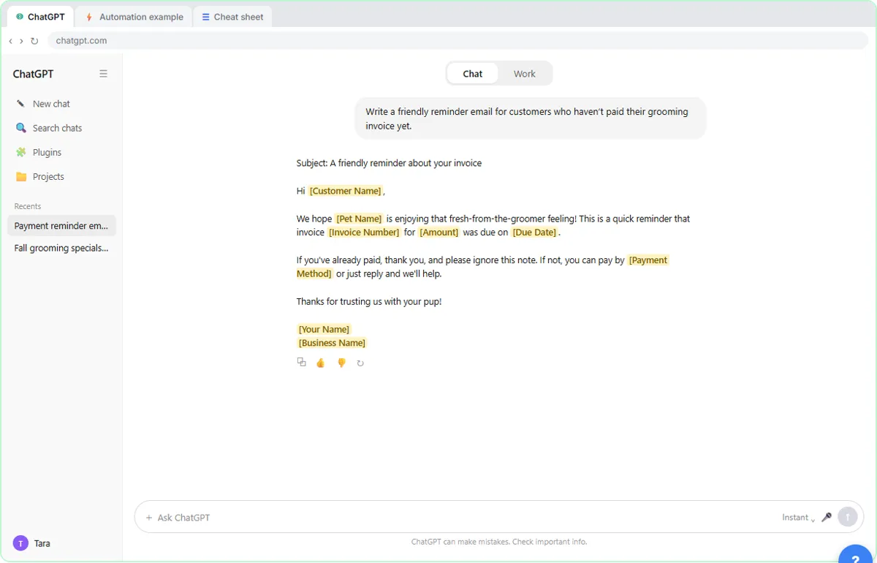Image resolution: width=877 pixels, height=563 pixels.
Task: Click Tara's profile avatar
Action: [20, 543]
